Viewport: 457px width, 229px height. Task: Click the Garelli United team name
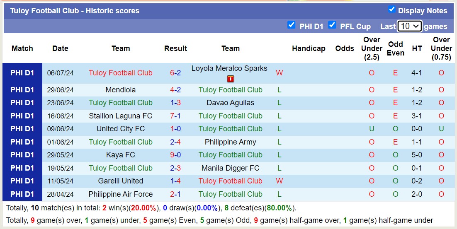(121, 181)
